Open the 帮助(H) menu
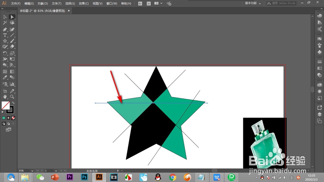 click(x=126, y=4)
